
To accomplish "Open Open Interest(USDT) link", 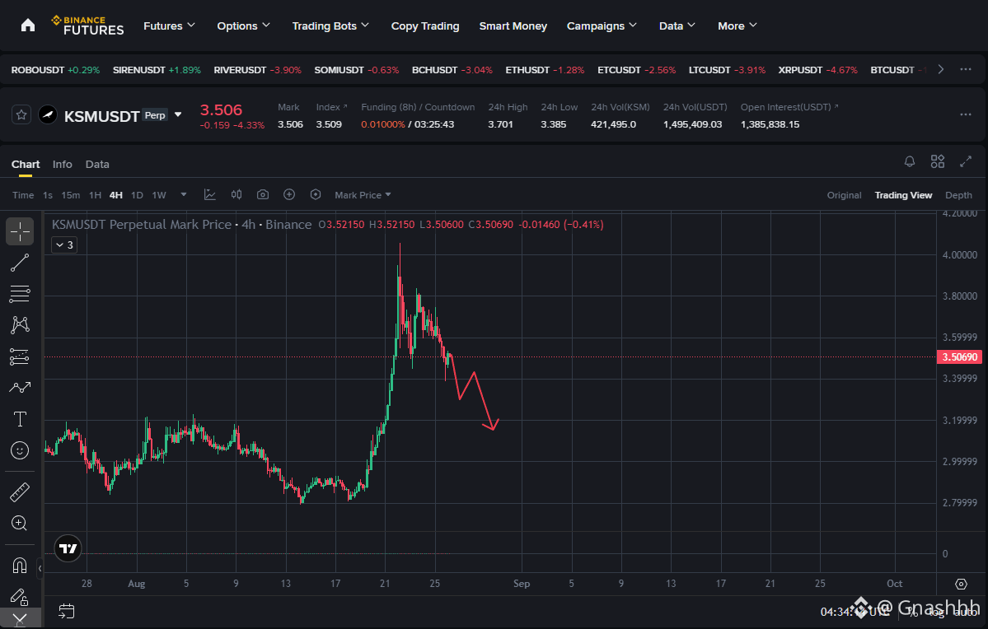I will point(789,107).
